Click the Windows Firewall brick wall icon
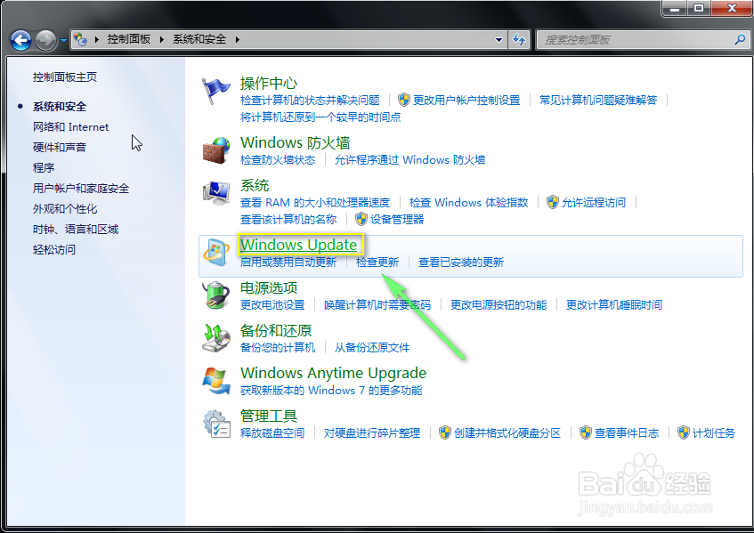This screenshot has height=533, width=754. click(x=215, y=150)
